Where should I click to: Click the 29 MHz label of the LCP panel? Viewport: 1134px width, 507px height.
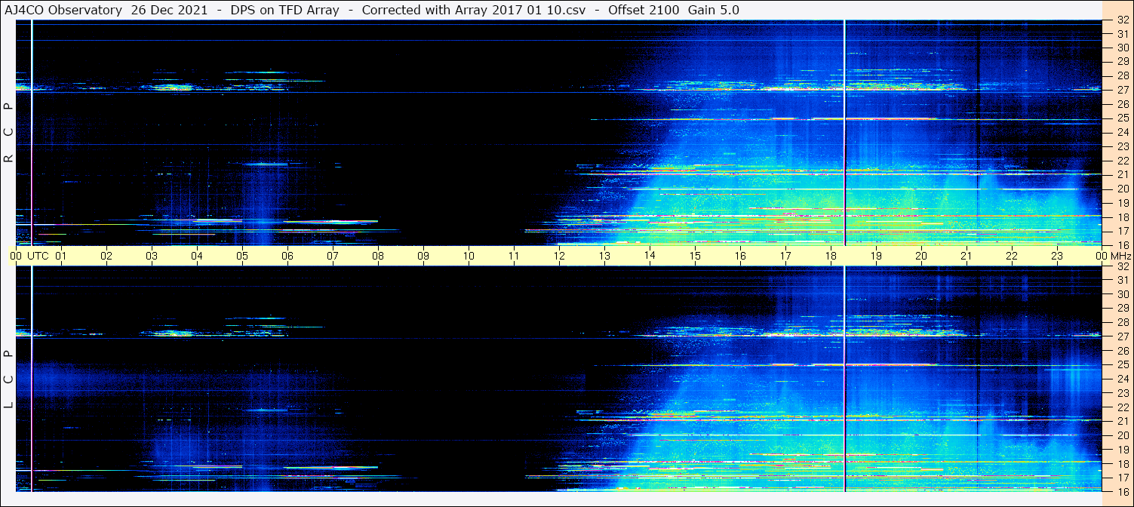click(1122, 308)
